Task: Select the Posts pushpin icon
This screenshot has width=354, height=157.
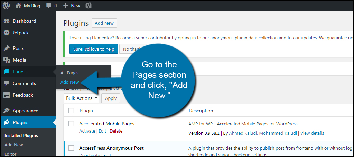Action: point(7,48)
